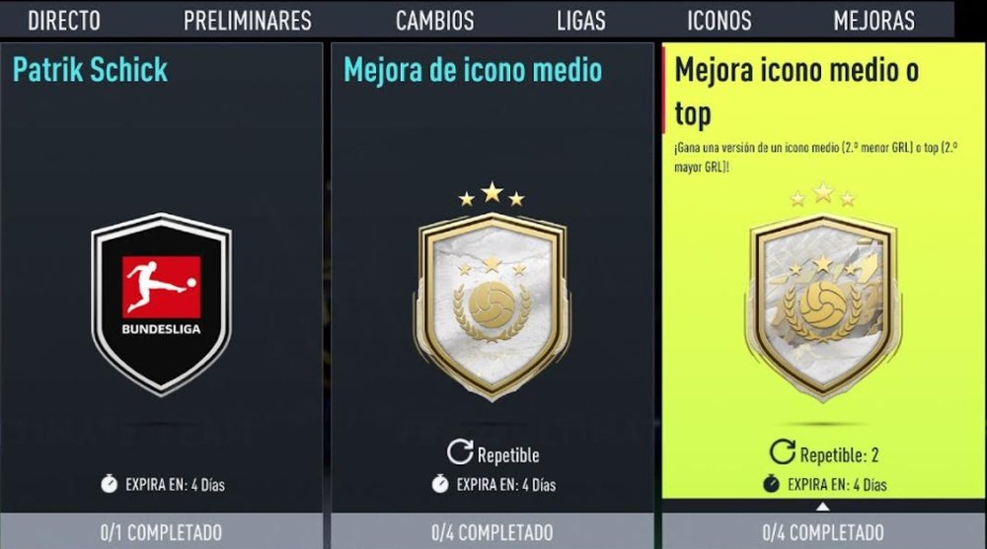Click the stopwatch icon on the yellow card
This screenshot has height=549, width=987.
pyautogui.click(x=771, y=484)
